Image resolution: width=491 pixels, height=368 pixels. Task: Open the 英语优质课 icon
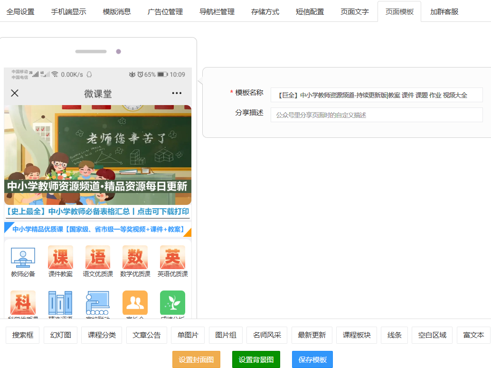point(172,258)
